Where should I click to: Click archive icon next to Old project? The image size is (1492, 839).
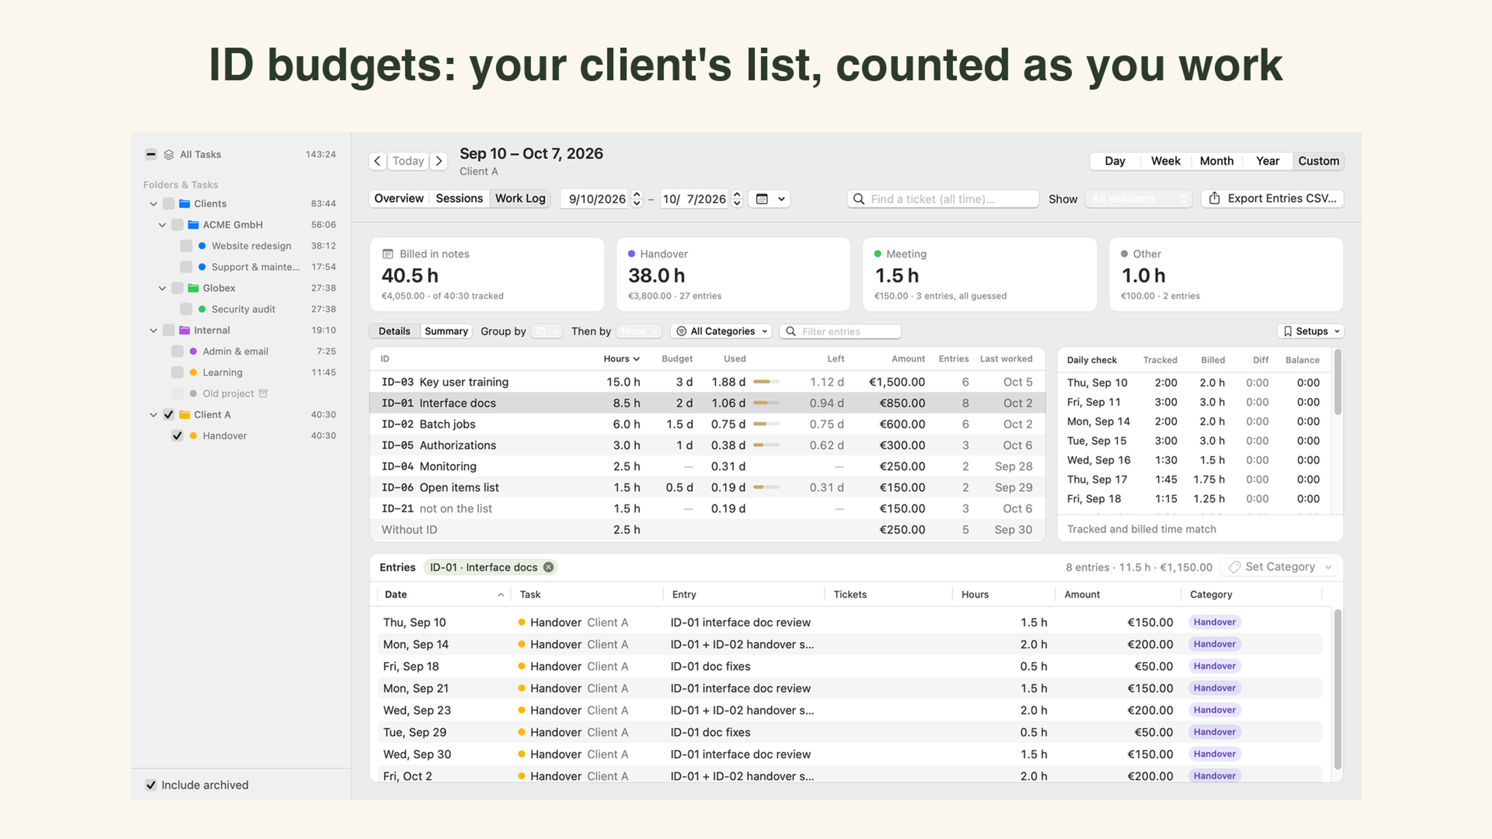coord(263,393)
